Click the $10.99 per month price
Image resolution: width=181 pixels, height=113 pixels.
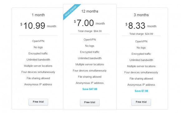[x=38, y=26]
